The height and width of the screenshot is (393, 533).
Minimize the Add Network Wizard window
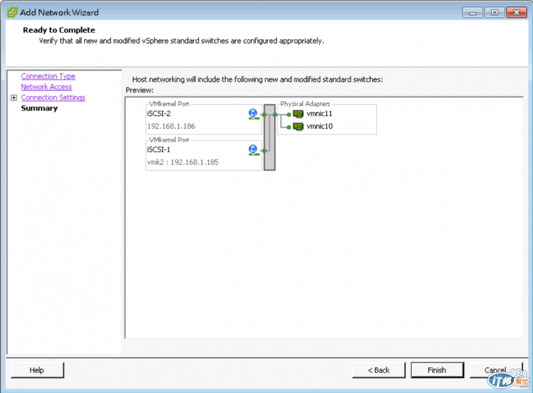472,13
